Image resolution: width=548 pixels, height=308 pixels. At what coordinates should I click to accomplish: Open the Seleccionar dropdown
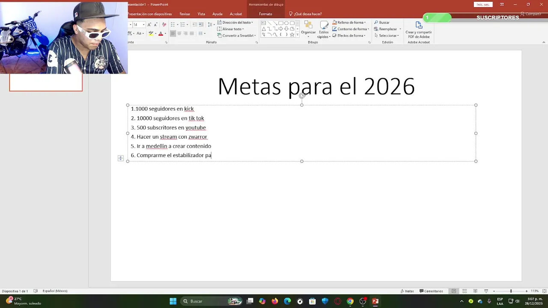tap(387, 36)
